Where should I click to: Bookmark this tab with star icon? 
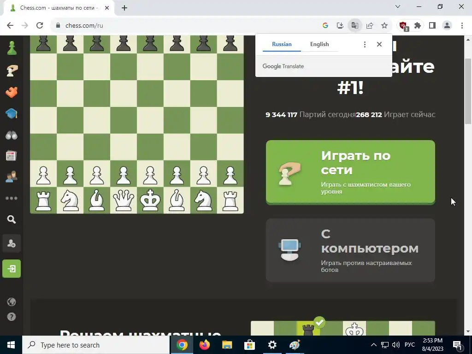384,26
